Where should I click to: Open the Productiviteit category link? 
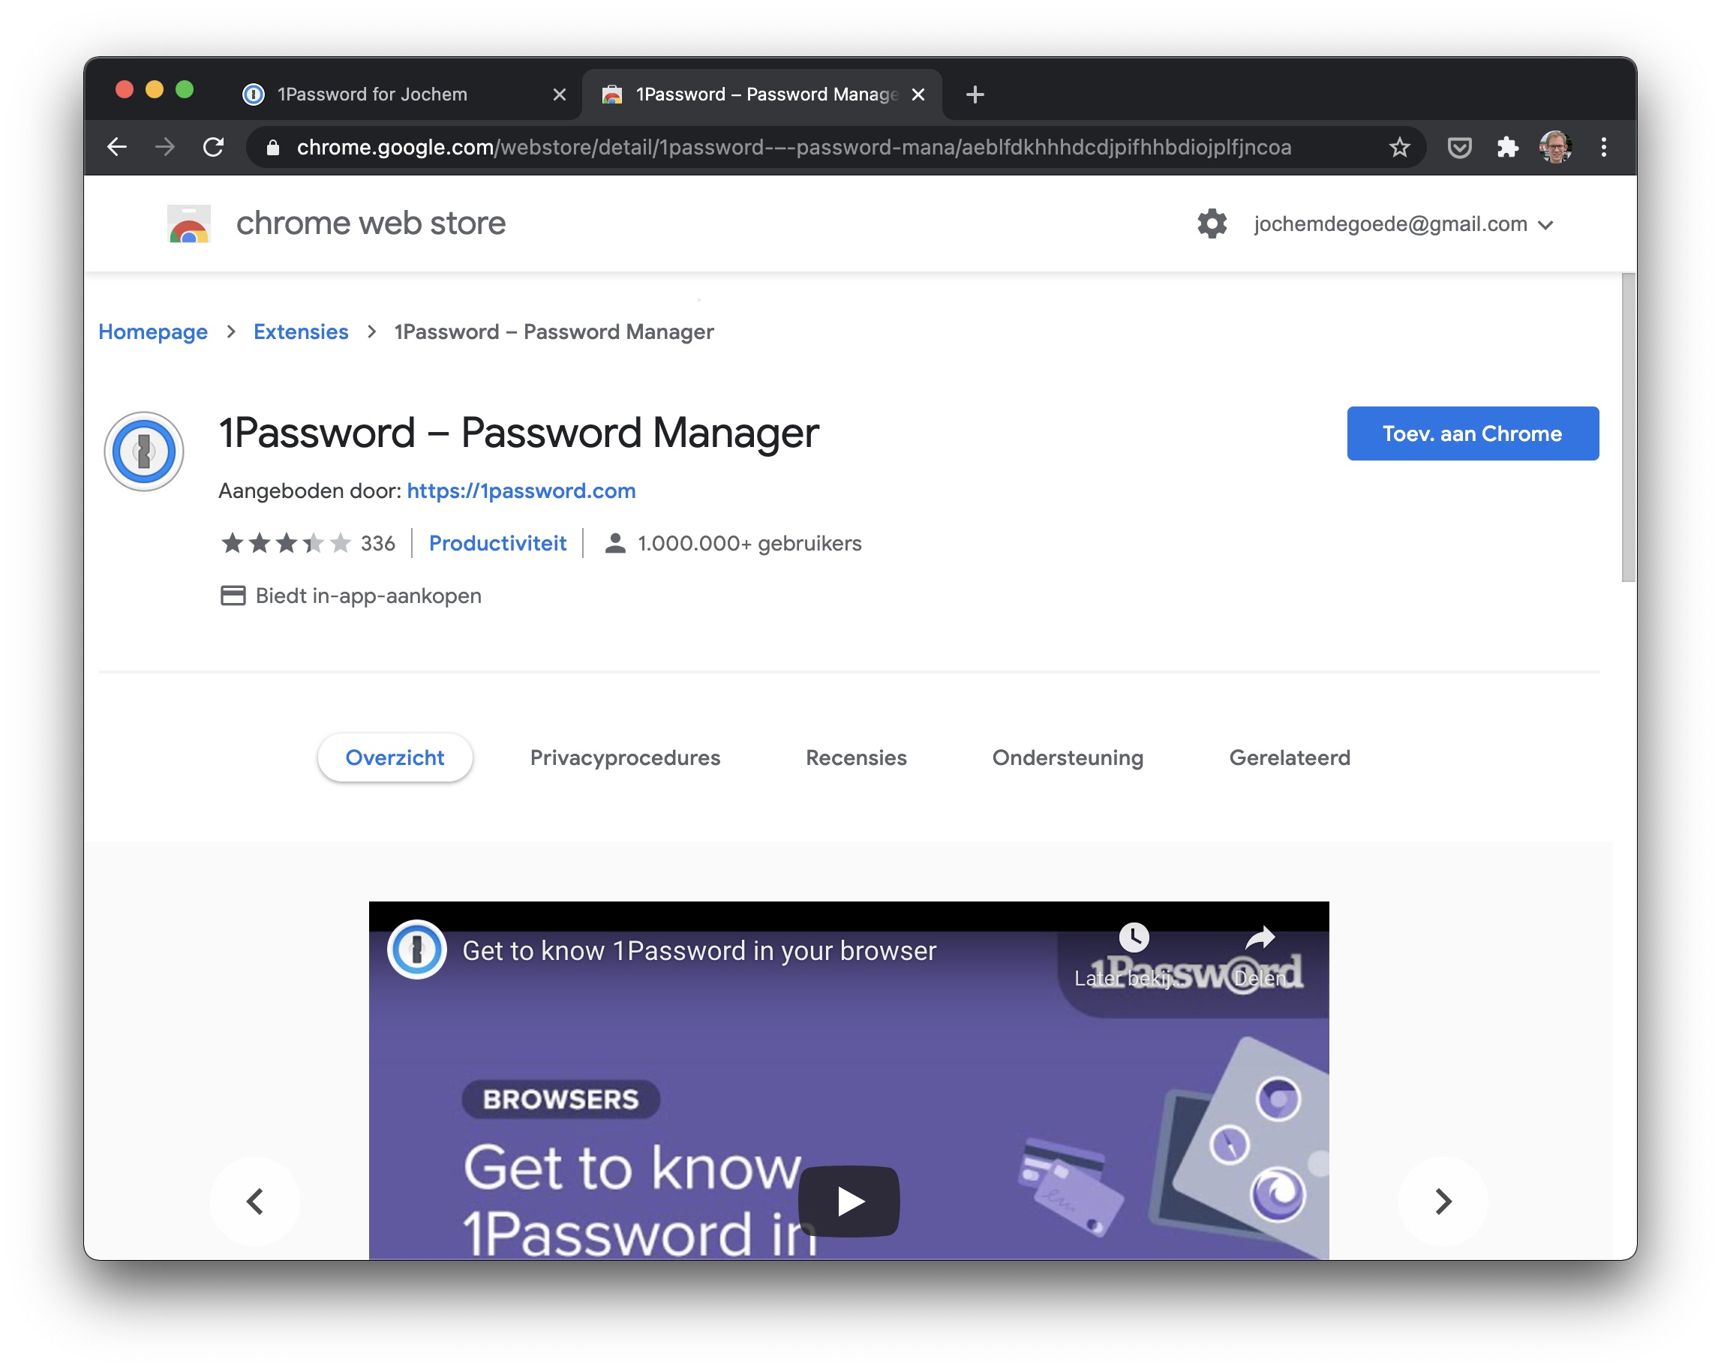(497, 544)
